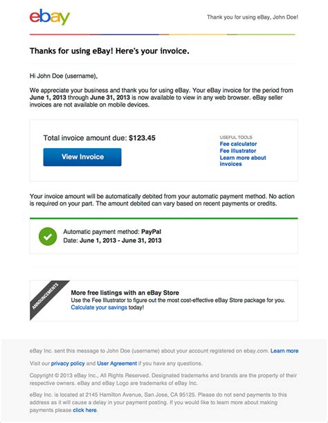Screen dimensions: 328x423
Task: Click More free listings announcement title
Action: 125,293
